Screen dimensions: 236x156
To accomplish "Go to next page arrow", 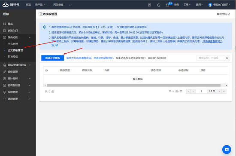I will tap(219, 91).
